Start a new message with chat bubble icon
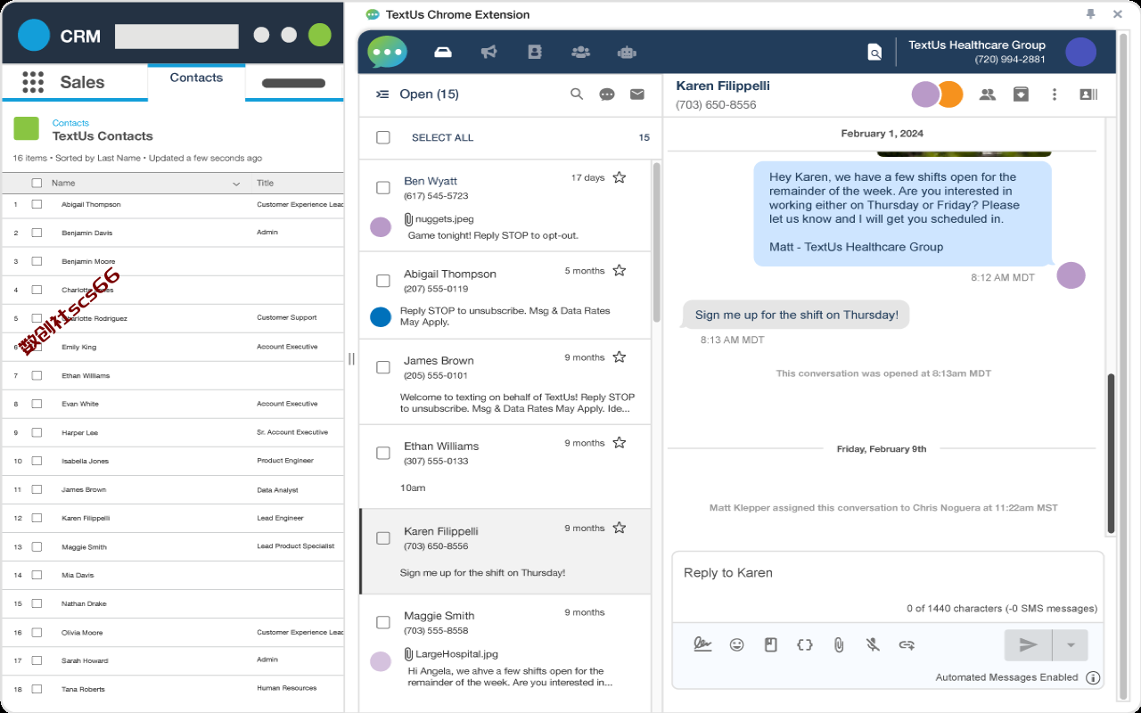 tap(607, 94)
